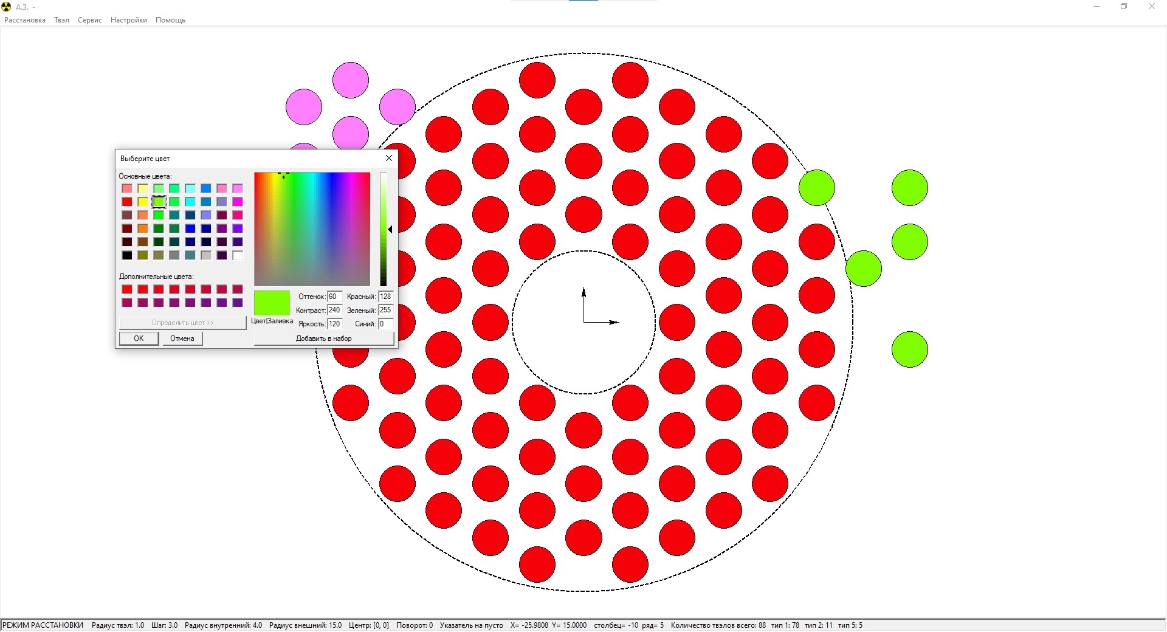Select the white basic color swatch
Screen dimensions: 1167x632
(238, 255)
